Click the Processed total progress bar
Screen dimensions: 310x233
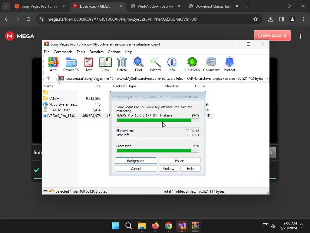pyautogui.click(x=158, y=150)
